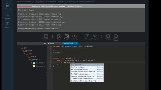Open the sidebar Помощь help section
The image size is (161, 90).
(7, 25)
